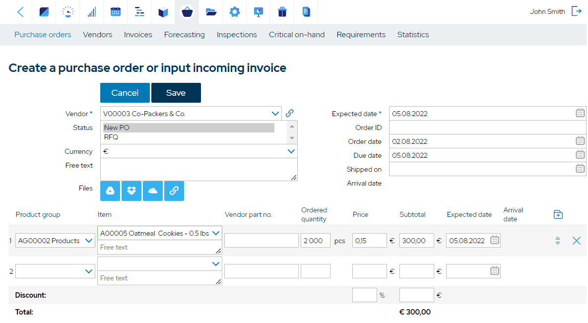Go back using the left arrow icon
Viewport: 588px width, 323px height.
coord(21,12)
